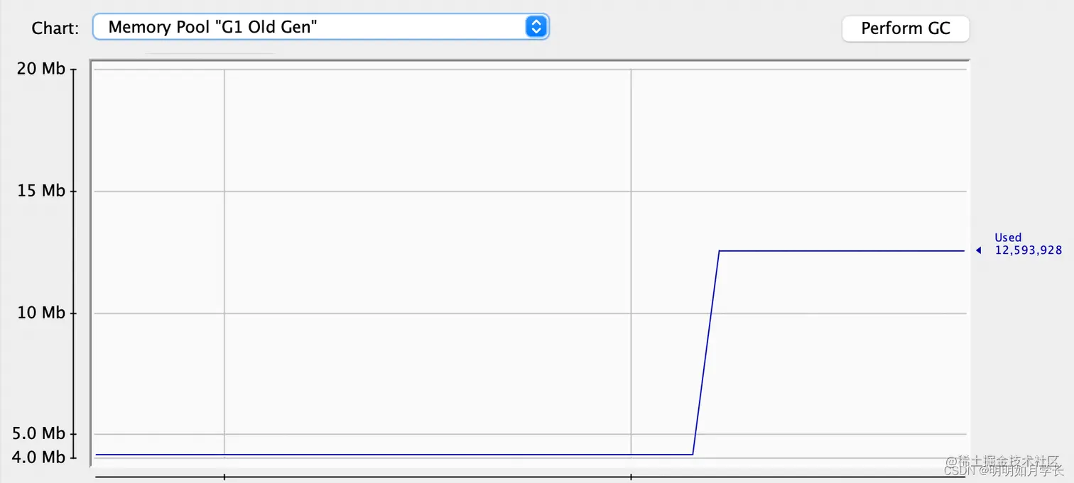The image size is (1074, 483).
Task: Open the Memory Pool "G1 Old Gen" chart dropdown
Action: [320, 27]
